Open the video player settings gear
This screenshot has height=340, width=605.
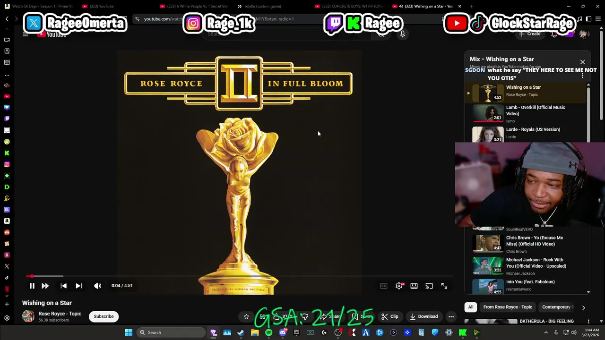tap(399, 286)
